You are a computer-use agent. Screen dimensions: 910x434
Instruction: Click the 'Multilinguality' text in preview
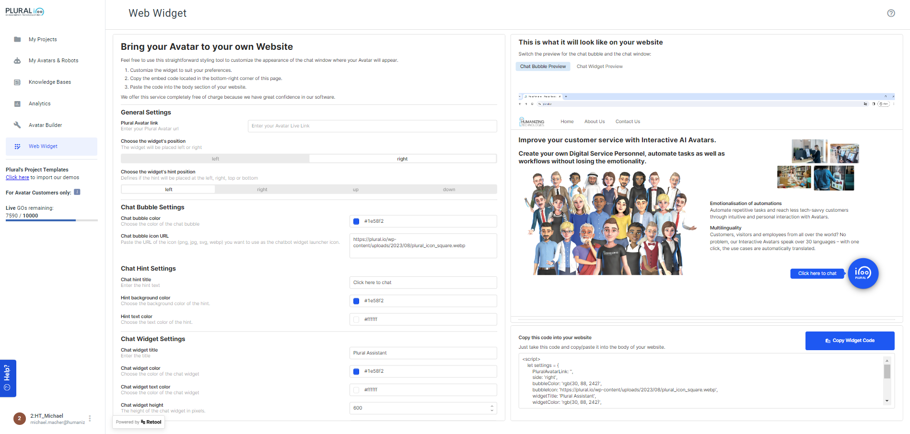[725, 228]
